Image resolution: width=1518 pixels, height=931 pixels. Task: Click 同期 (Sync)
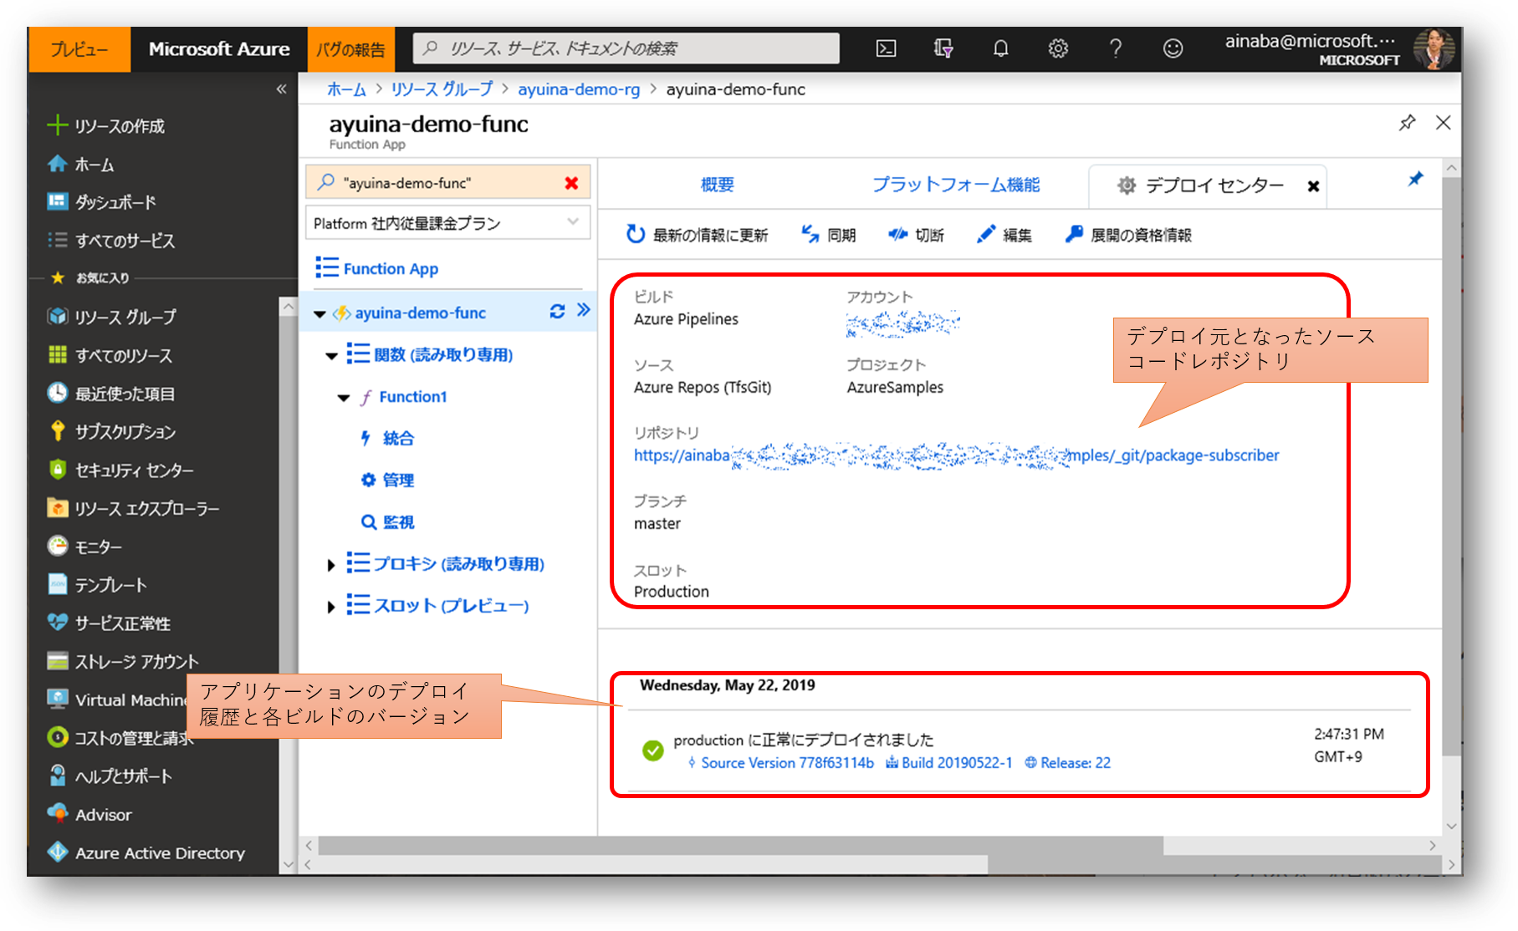(829, 235)
